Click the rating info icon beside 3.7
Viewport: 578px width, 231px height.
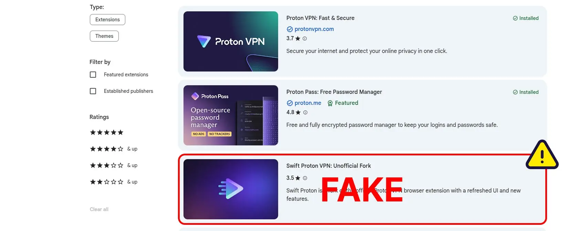coord(305,38)
